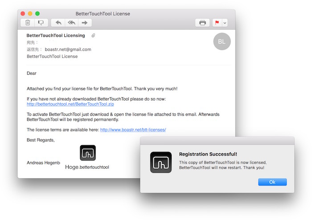Click the Hoge.bettertouchtool attachment filename

point(87,167)
